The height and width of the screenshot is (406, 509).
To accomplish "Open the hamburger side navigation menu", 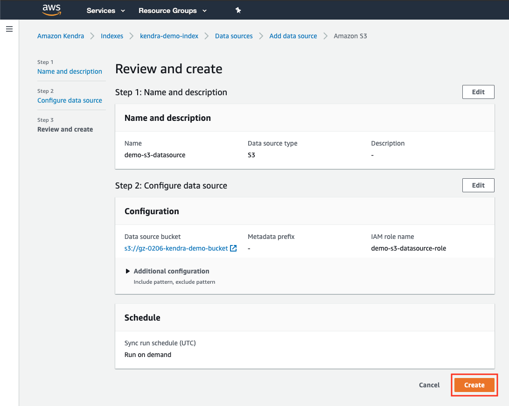I will click(x=9, y=29).
